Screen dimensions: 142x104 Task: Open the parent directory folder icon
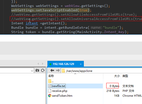pyautogui.click(x=50, y=81)
